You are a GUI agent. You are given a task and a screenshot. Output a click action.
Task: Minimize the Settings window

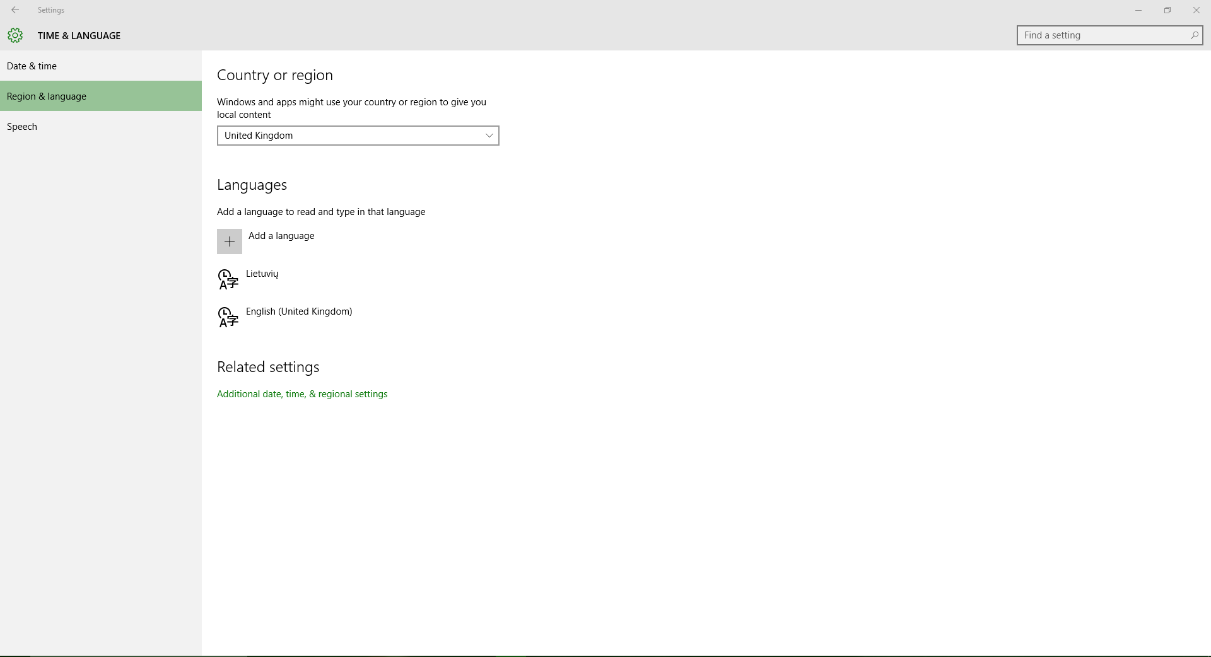point(1138,10)
